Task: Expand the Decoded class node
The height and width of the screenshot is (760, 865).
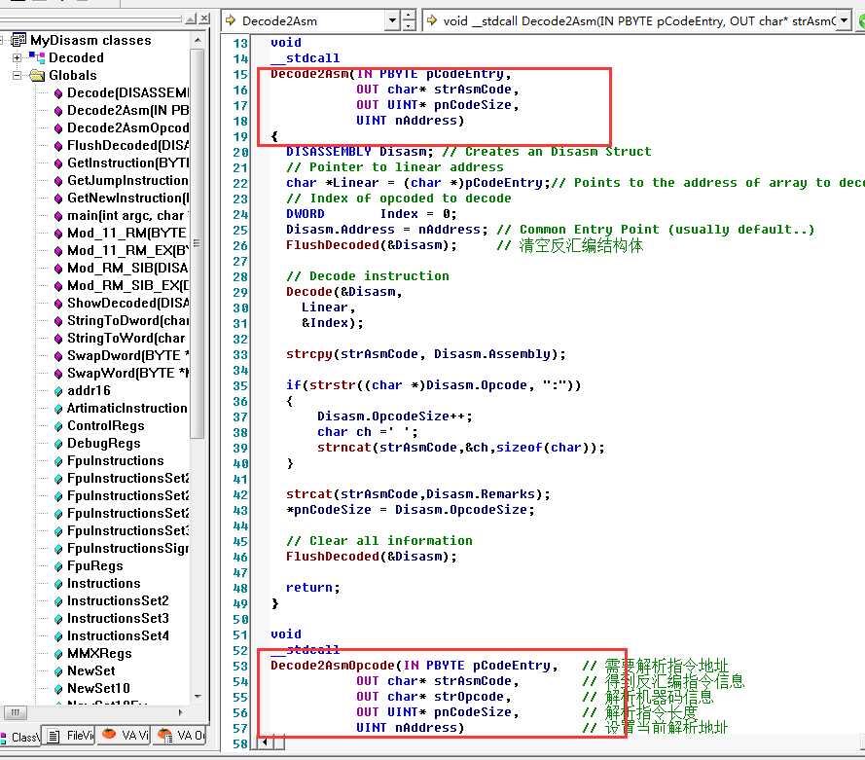Action: pyautogui.click(x=17, y=57)
